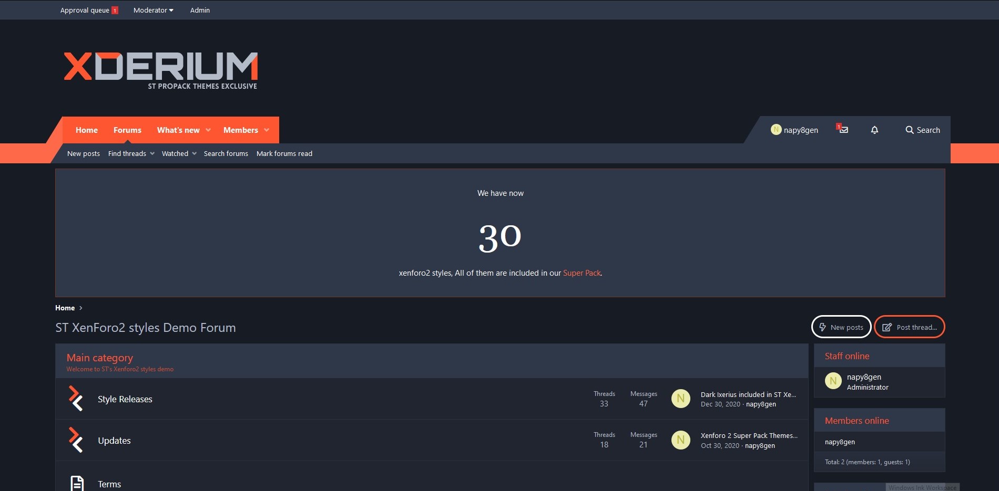Click the Post thread button
This screenshot has width=999, height=491.
pyautogui.click(x=910, y=327)
